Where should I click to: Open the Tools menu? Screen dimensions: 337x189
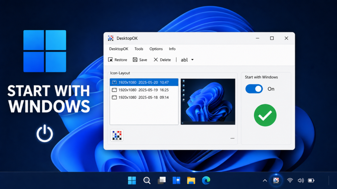[x=139, y=49]
